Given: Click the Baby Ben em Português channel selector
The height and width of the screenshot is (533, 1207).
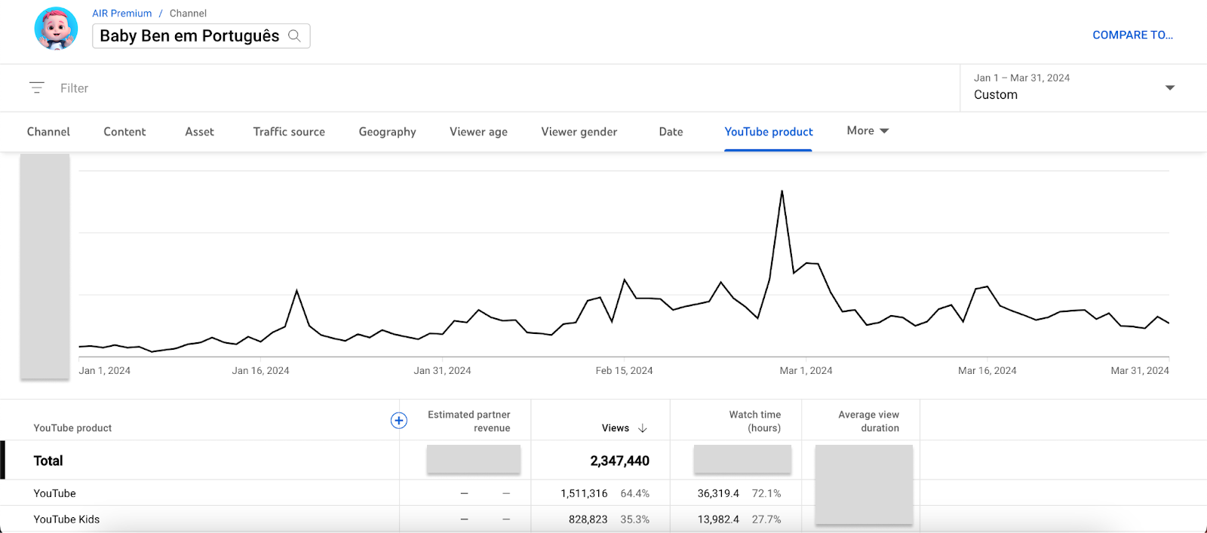Looking at the screenshot, I should click(201, 35).
